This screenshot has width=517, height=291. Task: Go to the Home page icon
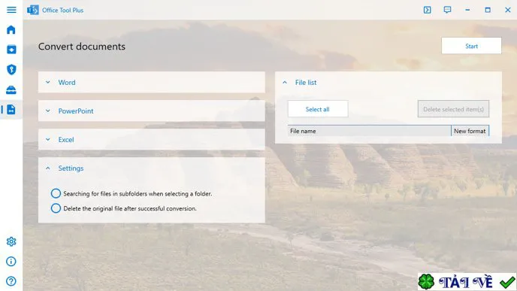pyautogui.click(x=11, y=29)
